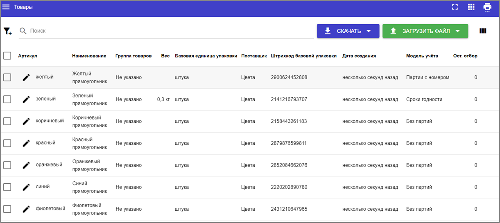Open the column settings icon
The width and height of the screenshot is (500, 223).
pyautogui.click(x=483, y=31)
